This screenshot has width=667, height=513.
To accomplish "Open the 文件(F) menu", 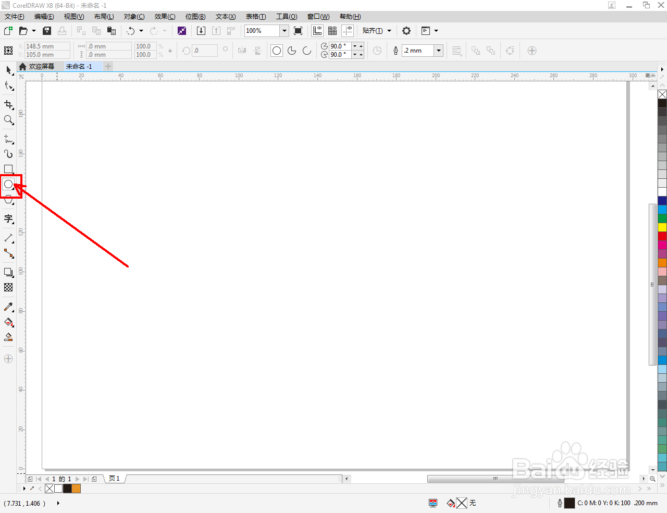I will (15, 17).
